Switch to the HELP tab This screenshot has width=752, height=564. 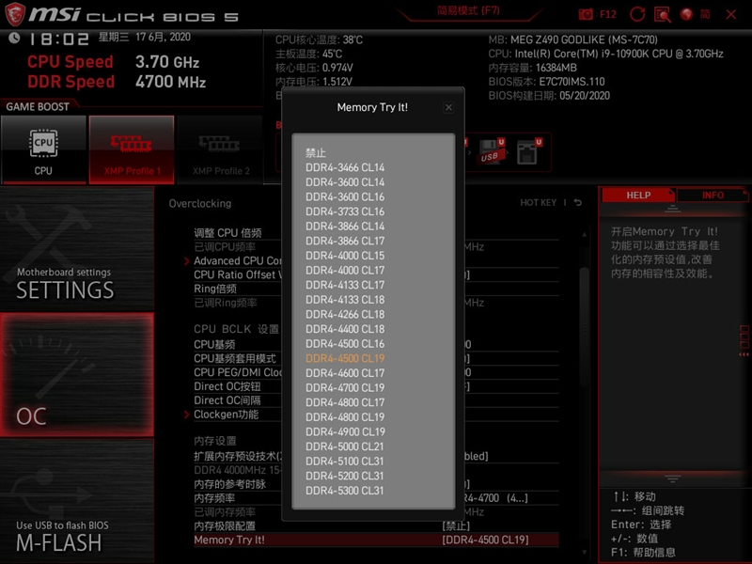pyautogui.click(x=638, y=195)
